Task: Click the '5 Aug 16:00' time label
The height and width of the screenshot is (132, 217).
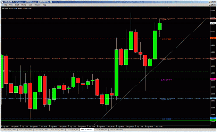Action: point(159,126)
